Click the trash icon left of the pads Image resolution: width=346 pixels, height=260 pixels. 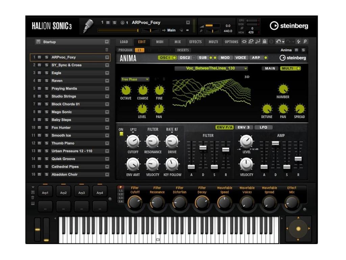pos(33,198)
